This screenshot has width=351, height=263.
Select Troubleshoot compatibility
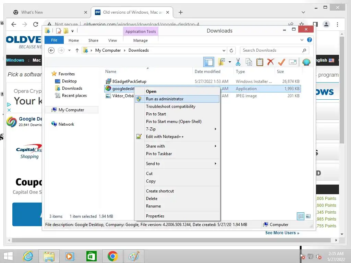coord(177,107)
